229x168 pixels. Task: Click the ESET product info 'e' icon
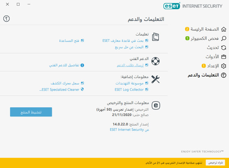(156, 105)
